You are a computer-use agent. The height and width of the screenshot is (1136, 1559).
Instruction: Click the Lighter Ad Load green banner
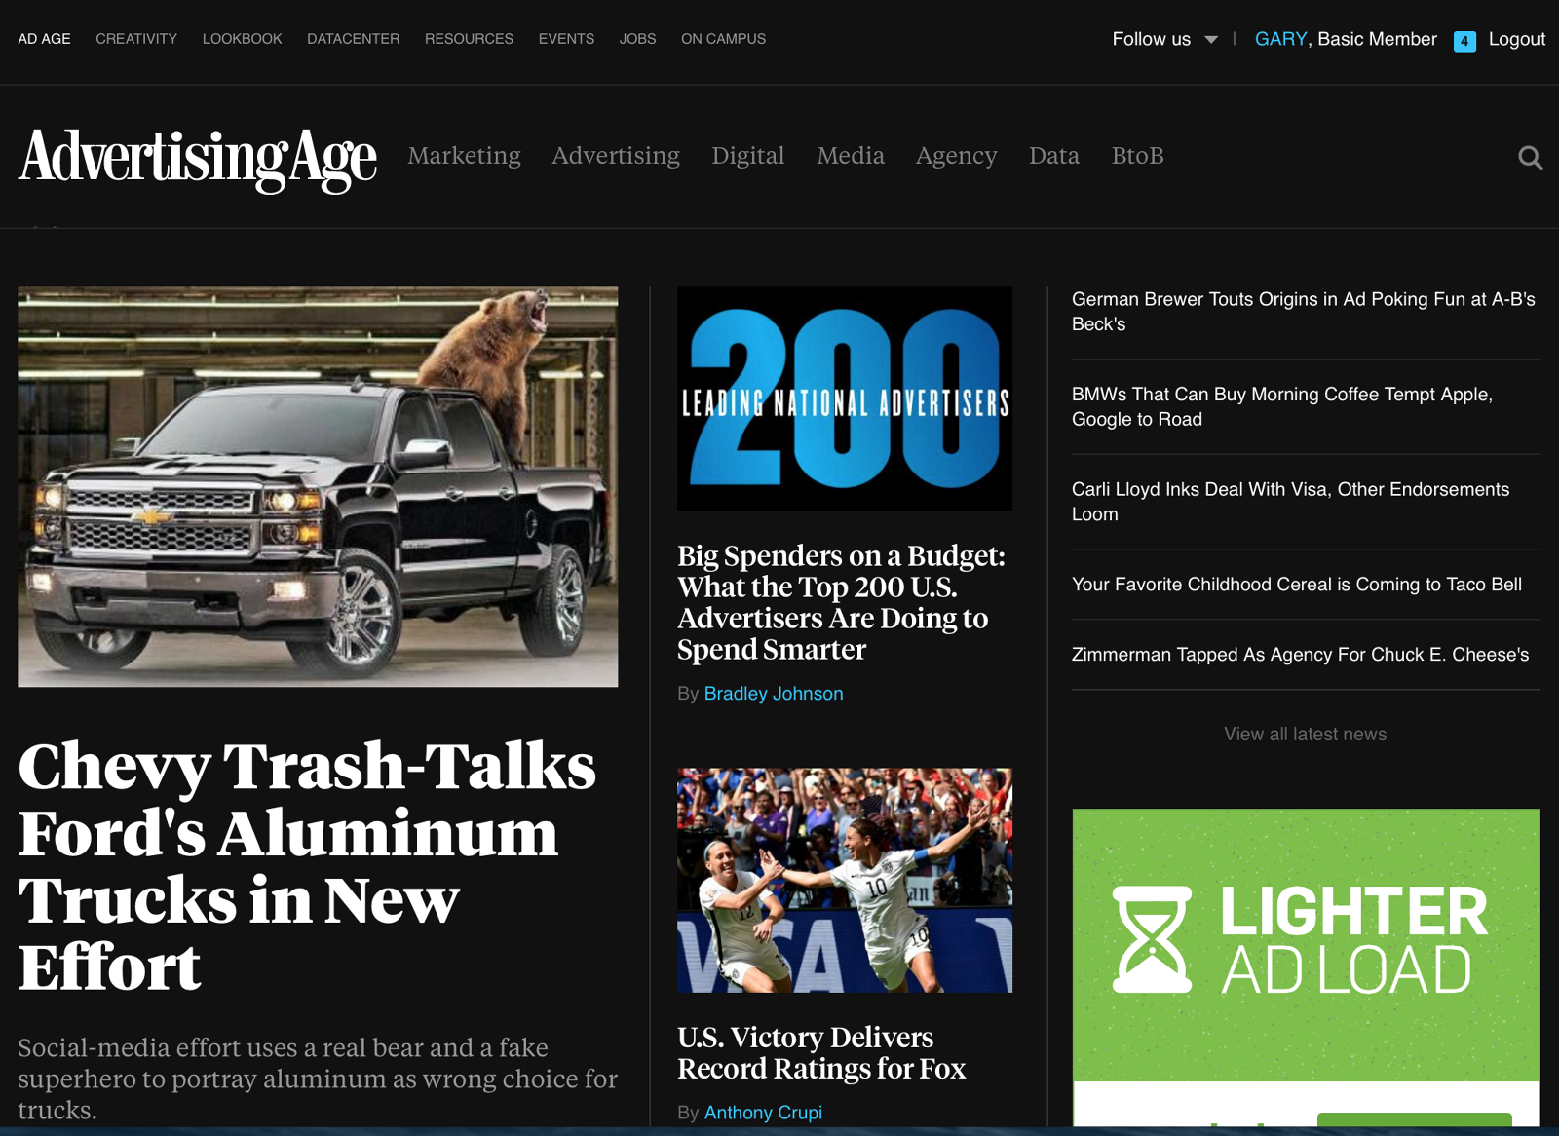(1307, 945)
